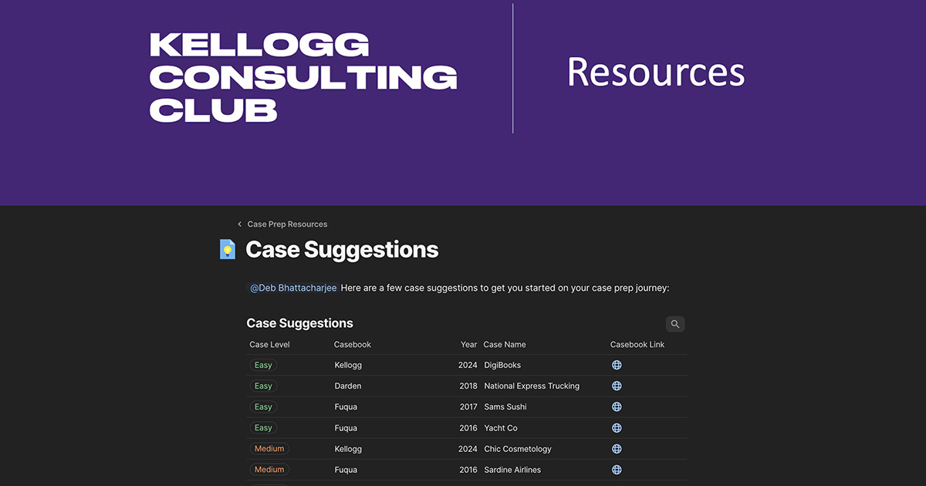Select the Medium tag on Chic Cosmetology row
The height and width of the screenshot is (486, 926).
click(x=269, y=447)
